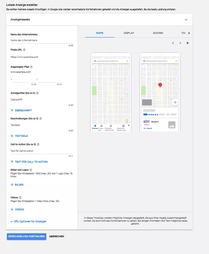Click the Name des Unternehmens input field
Screen dimensions: 209x254
42,40
